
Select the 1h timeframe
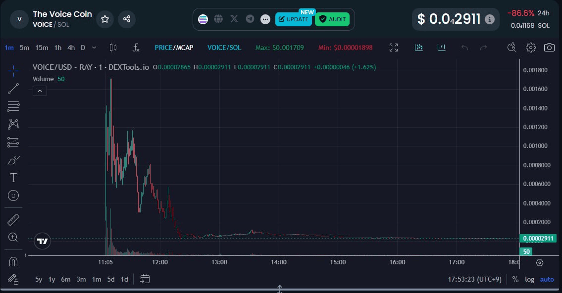58,48
